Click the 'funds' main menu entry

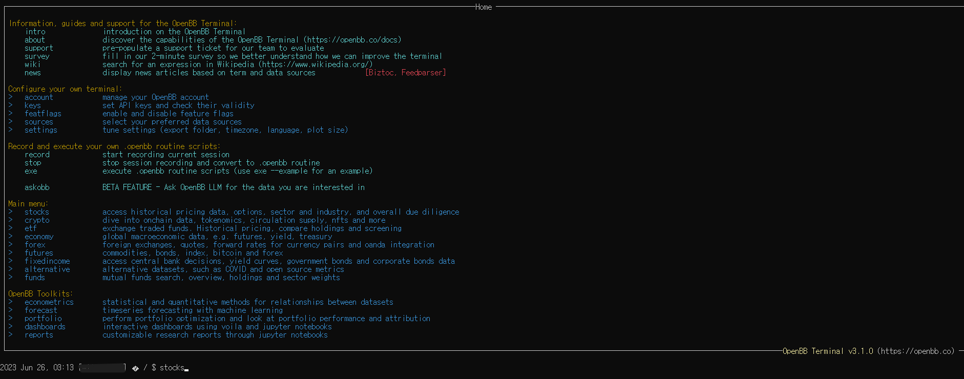[x=35, y=278]
